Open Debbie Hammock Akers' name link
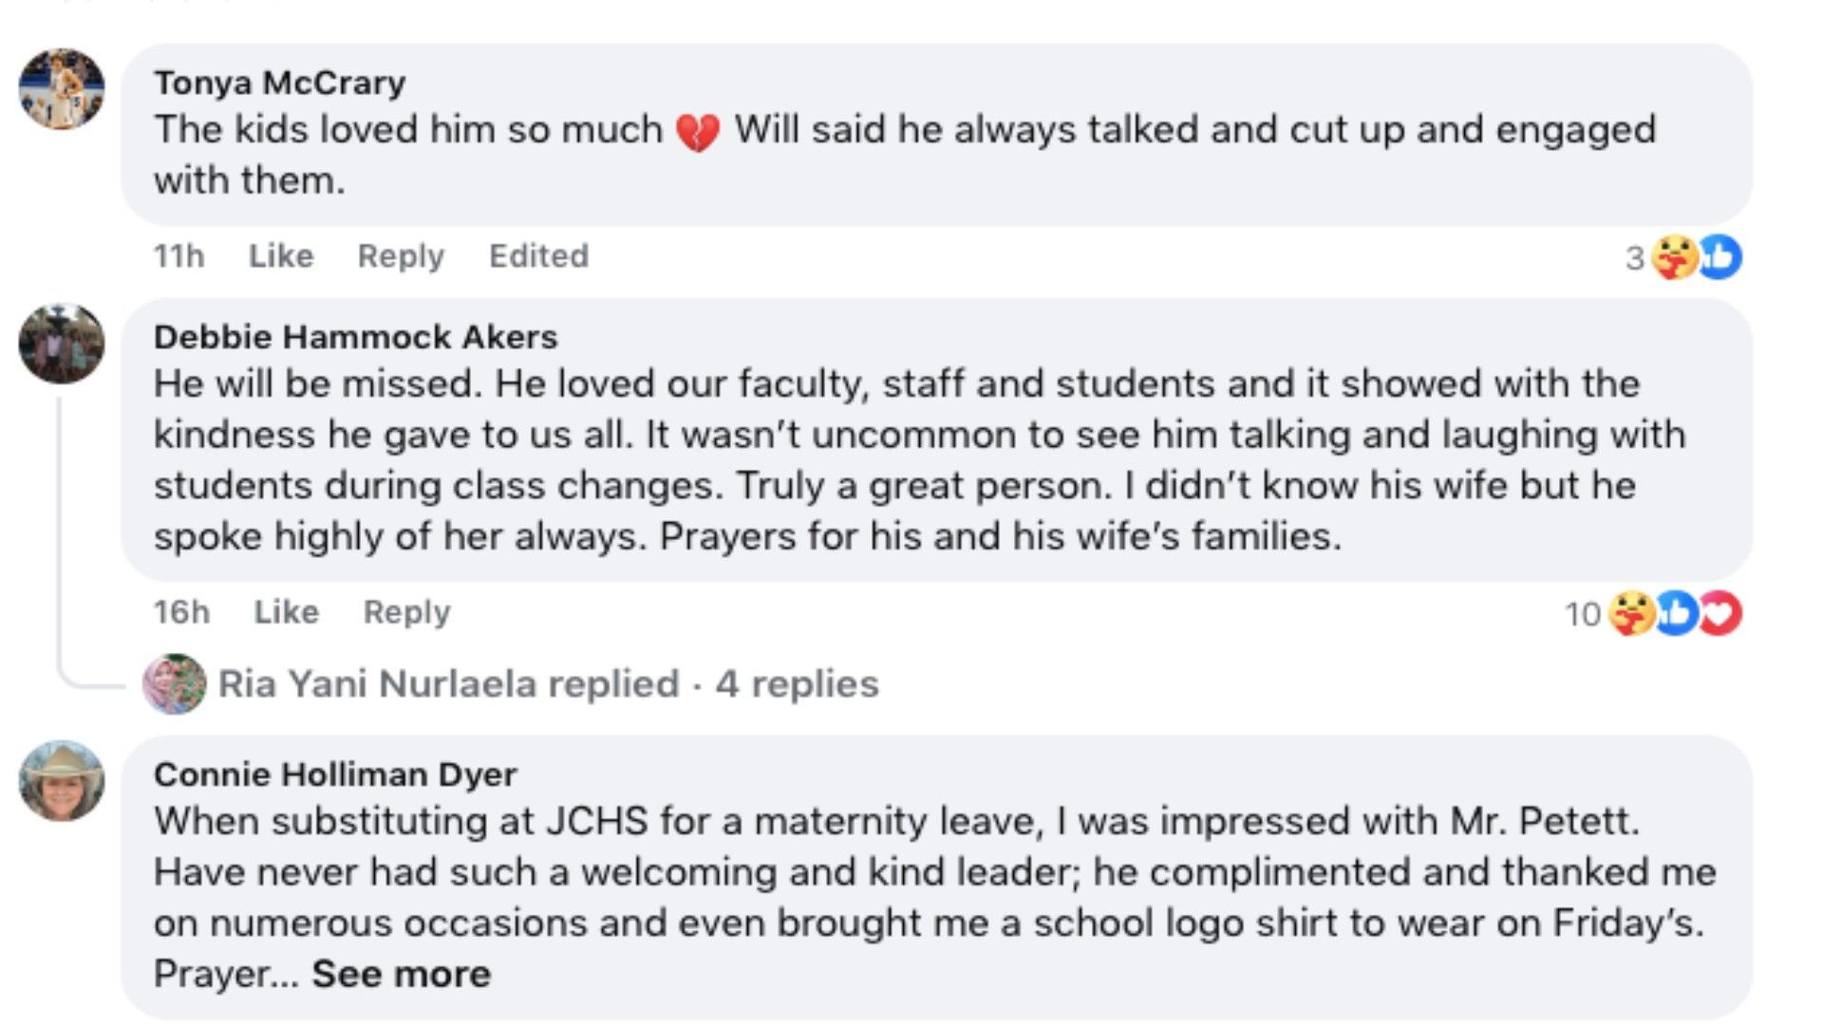This screenshot has width=1823, height=1025. [x=356, y=337]
